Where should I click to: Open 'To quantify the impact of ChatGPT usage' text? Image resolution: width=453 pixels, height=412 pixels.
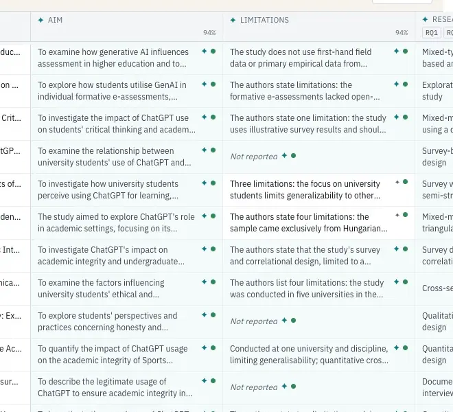click(113, 354)
